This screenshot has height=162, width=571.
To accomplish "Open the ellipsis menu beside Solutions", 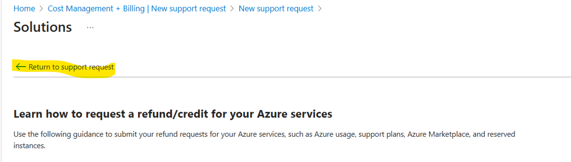I will pyautogui.click(x=90, y=28).
